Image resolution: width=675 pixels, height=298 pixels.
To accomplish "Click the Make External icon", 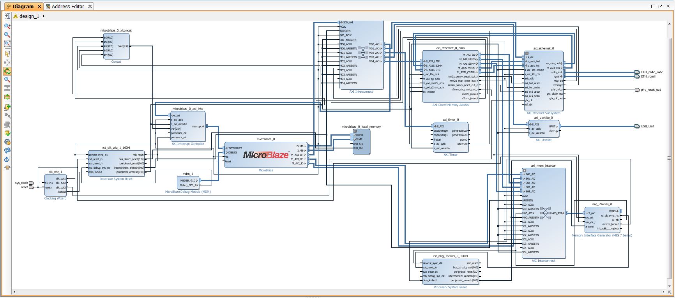I will coord(7,116).
